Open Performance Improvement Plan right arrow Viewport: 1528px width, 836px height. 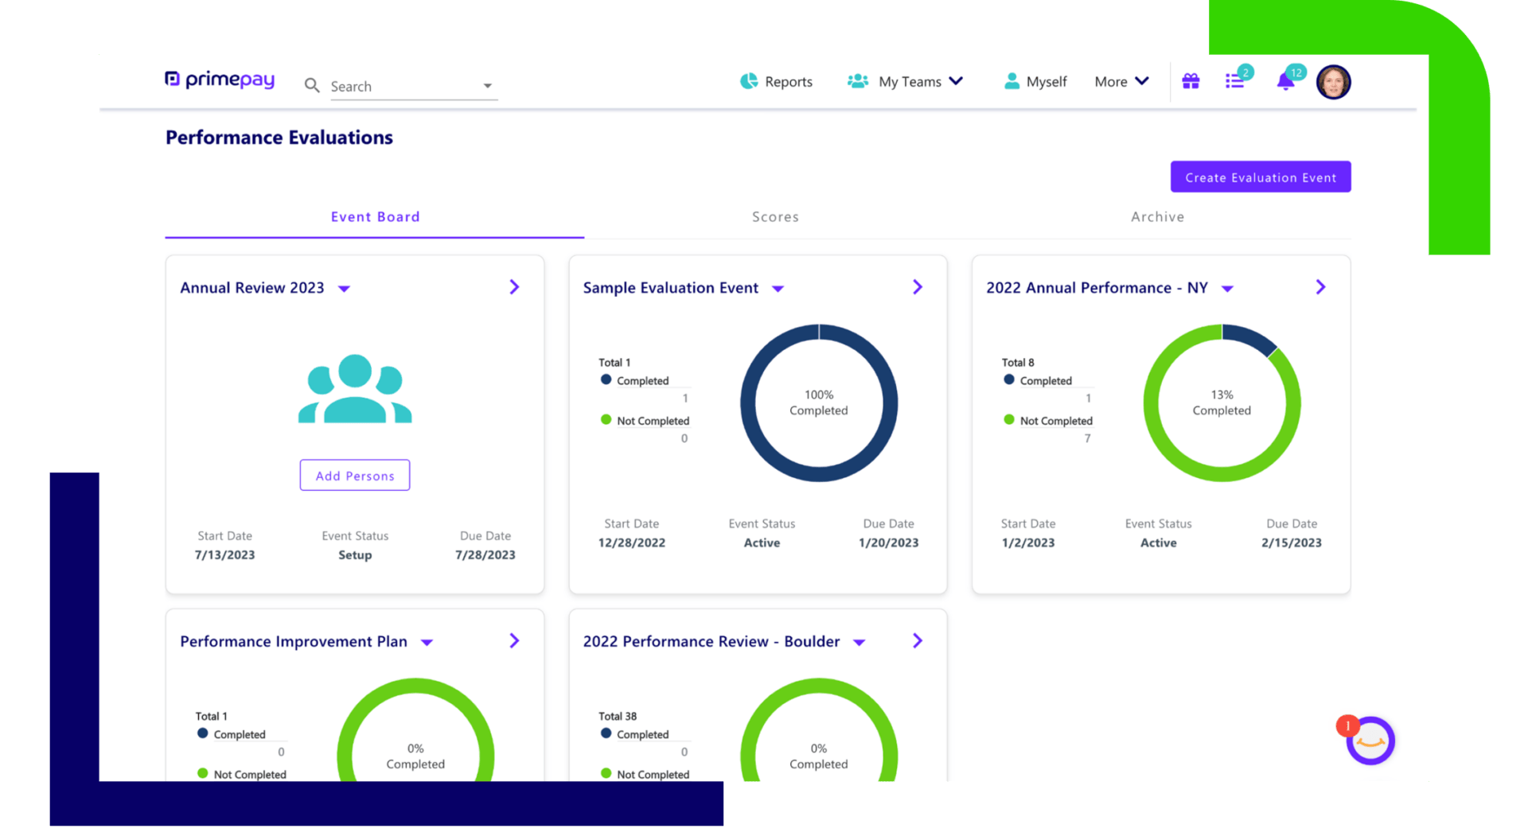point(515,641)
